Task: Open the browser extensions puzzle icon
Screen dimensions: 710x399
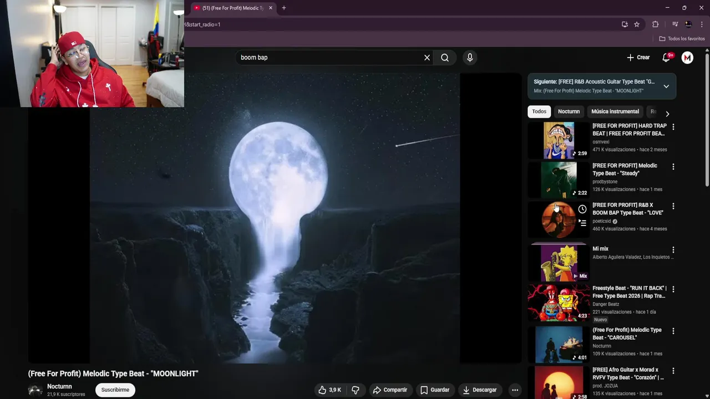Action: coord(655,24)
